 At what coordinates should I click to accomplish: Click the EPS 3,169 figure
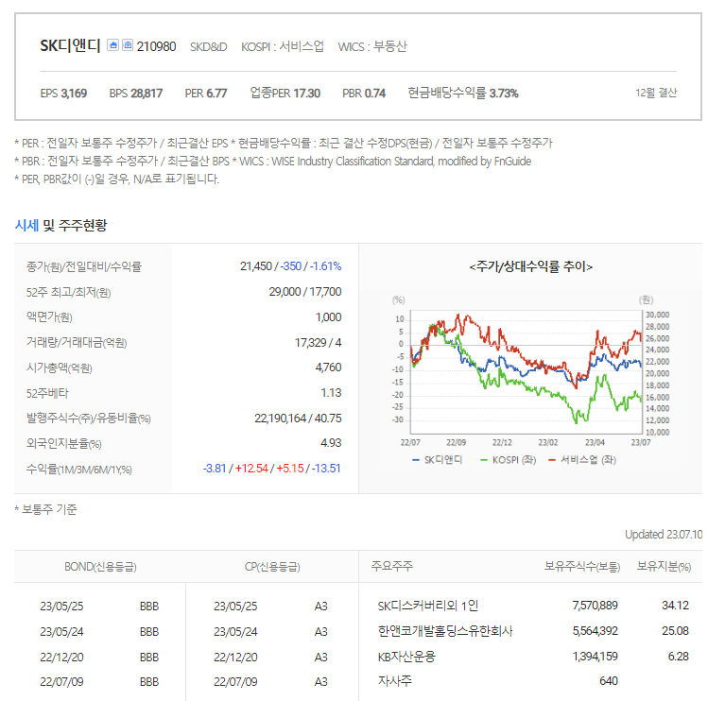tap(63, 94)
